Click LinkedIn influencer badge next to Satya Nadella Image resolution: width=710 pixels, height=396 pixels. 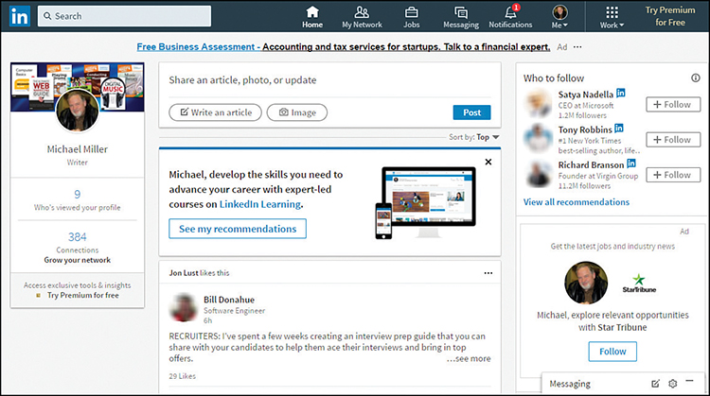(621, 93)
